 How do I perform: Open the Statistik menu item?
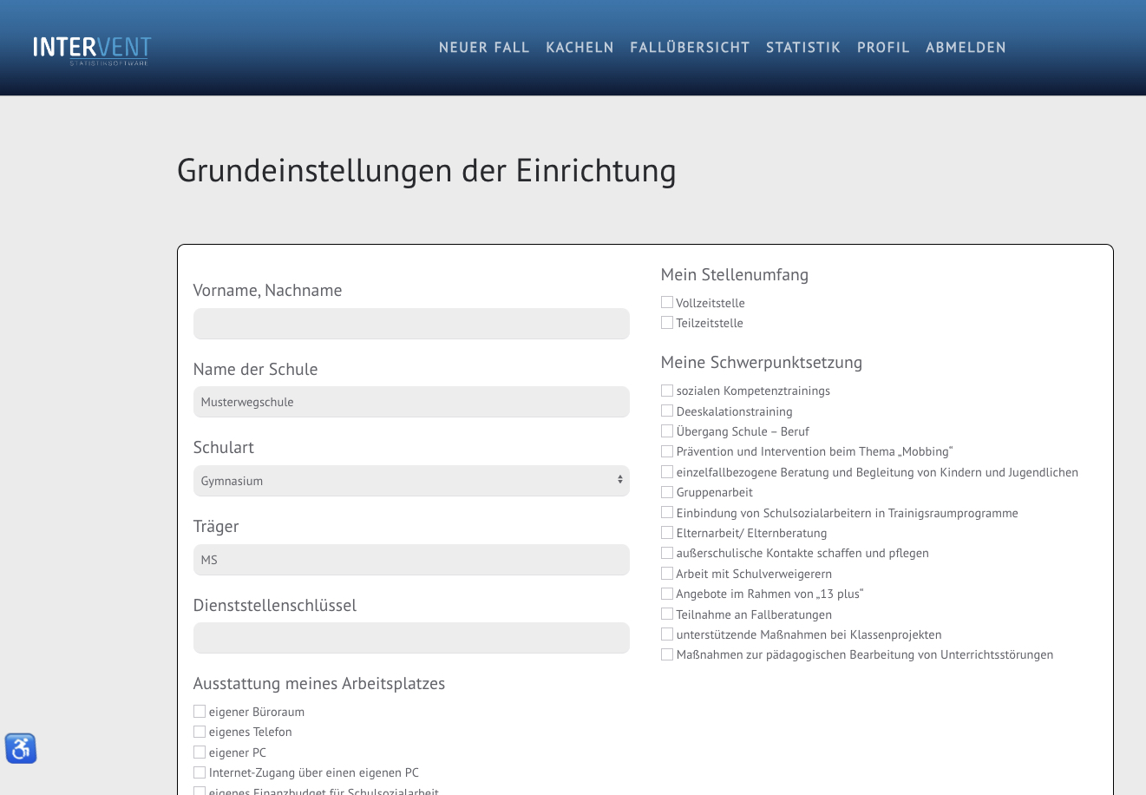click(802, 48)
